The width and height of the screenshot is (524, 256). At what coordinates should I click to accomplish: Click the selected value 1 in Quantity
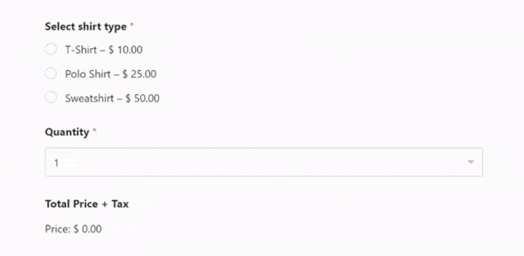click(x=56, y=163)
